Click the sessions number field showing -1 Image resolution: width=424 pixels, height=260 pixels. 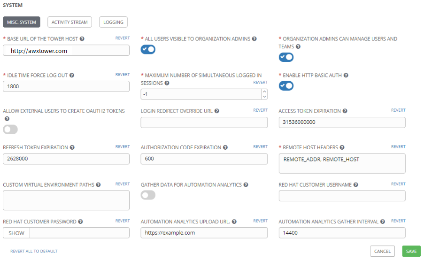click(201, 94)
